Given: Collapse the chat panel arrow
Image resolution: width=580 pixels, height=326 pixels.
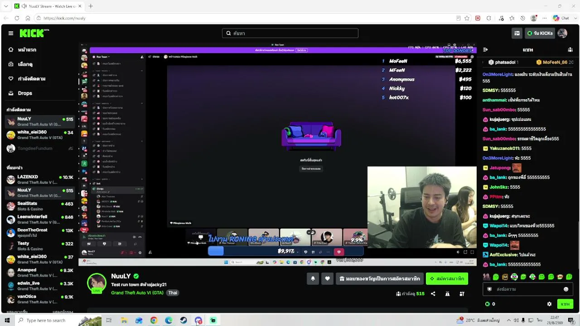Looking at the screenshot, I should [x=485, y=50].
